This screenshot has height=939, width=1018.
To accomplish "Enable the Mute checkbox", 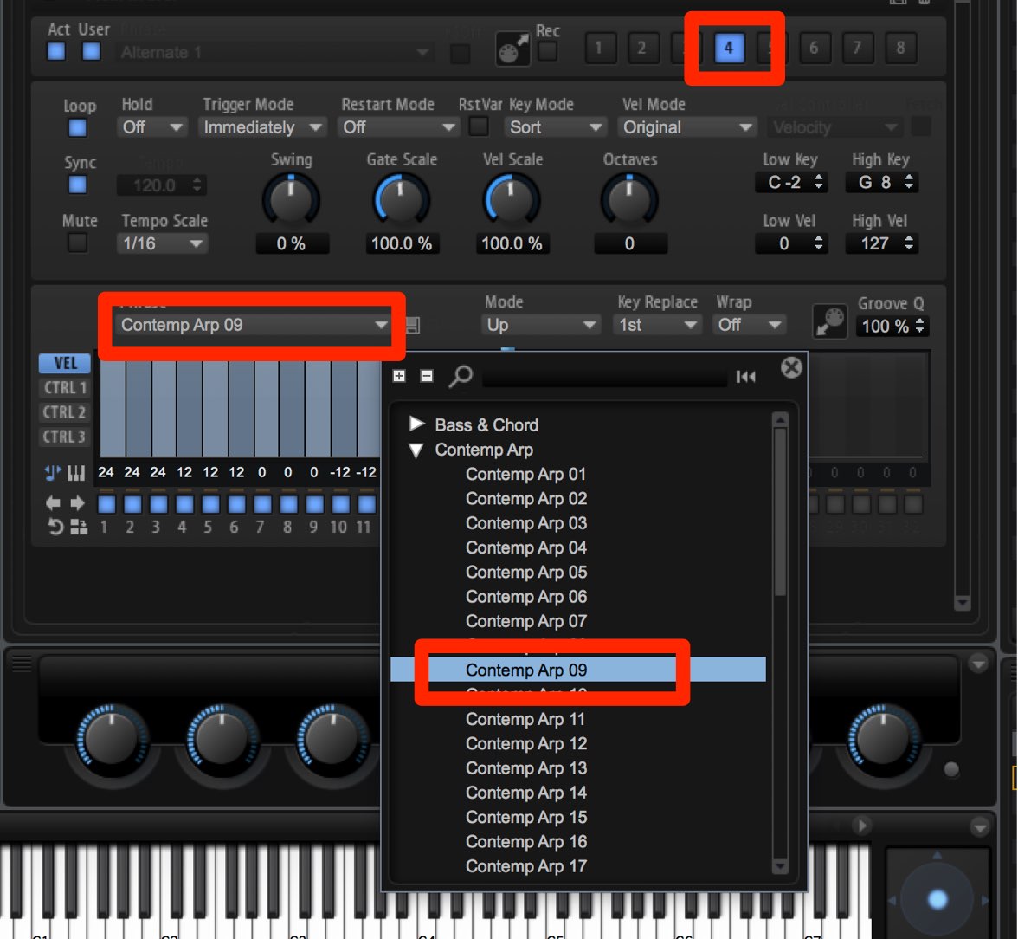I will 77,243.
